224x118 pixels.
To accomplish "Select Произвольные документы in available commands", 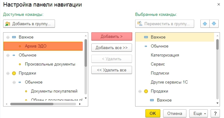I will [50, 64].
